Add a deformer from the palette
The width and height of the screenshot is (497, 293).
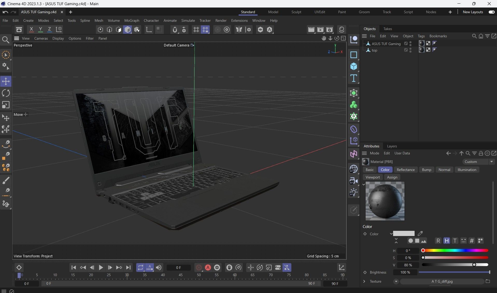click(354, 129)
